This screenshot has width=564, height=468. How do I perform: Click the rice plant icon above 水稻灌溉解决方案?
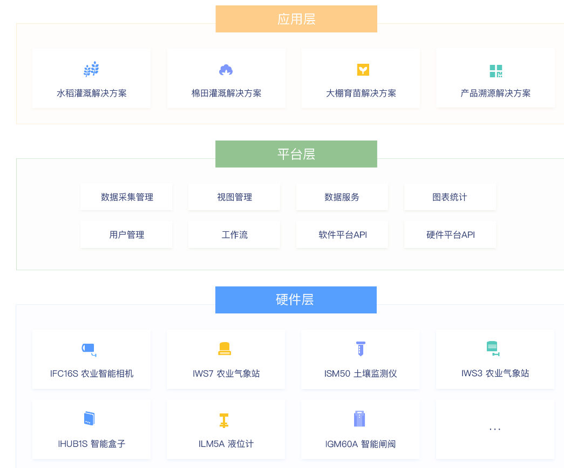click(91, 69)
